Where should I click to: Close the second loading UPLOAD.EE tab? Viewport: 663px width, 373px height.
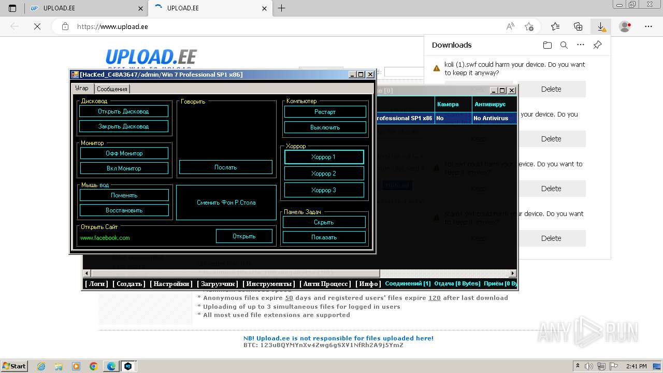point(264,8)
